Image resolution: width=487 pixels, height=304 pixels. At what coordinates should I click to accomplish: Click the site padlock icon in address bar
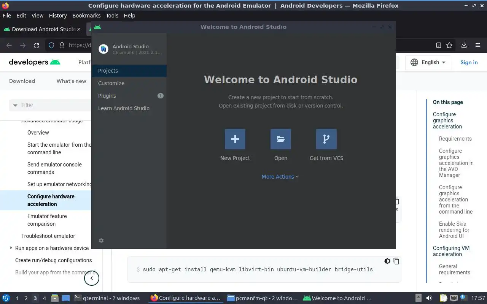[x=62, y=45]
